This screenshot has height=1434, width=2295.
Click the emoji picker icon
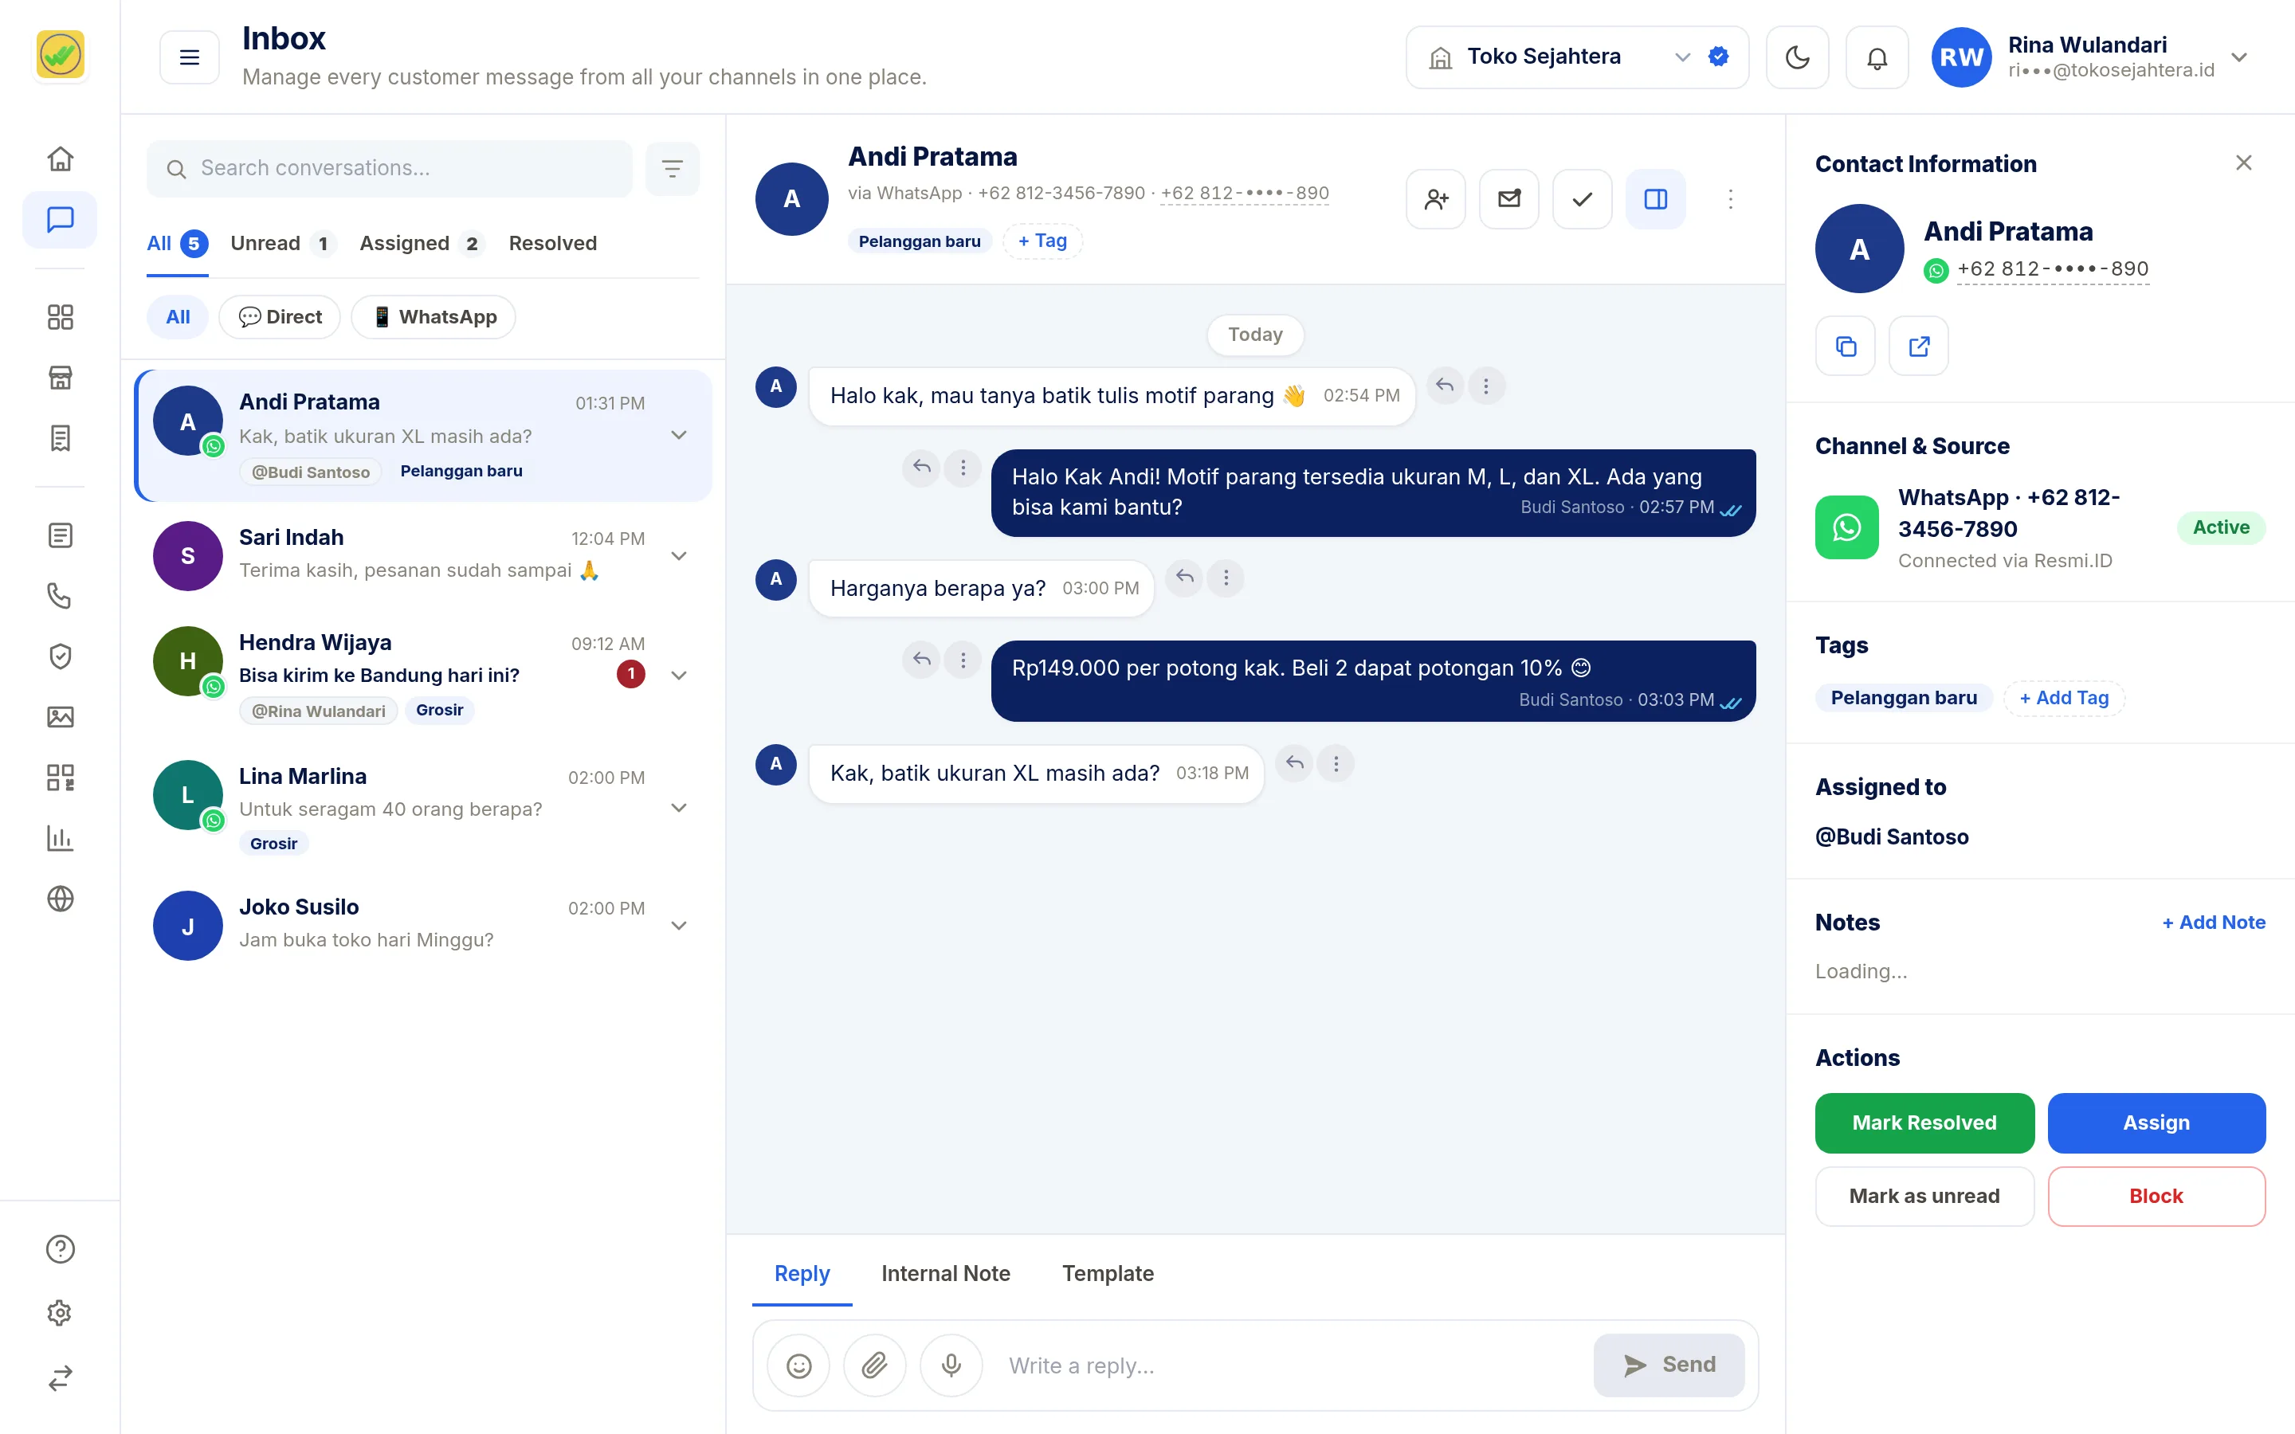pyautogui.click(x=798, y=1365)
